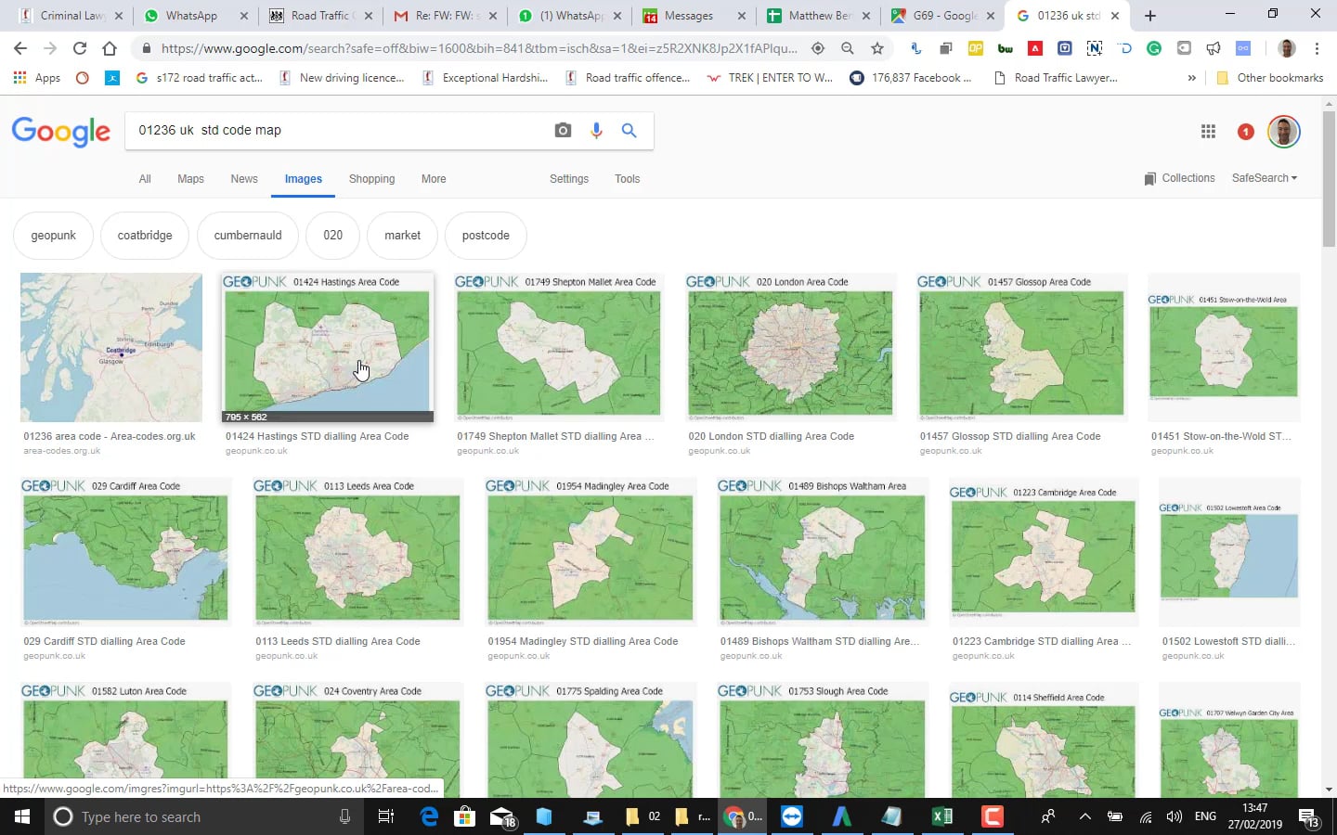The width and height of the screenshot is (1337, 835).
Task: Open the 01424 Hastings Area Code thumbnail
Action: click(x=327, y=348)
